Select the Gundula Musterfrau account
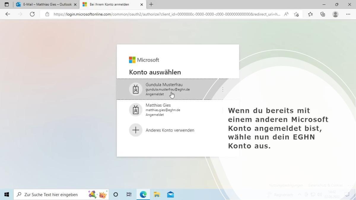 [168, 89]
